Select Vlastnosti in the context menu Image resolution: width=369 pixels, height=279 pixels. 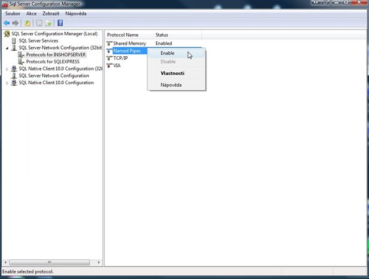click(173, 73)
